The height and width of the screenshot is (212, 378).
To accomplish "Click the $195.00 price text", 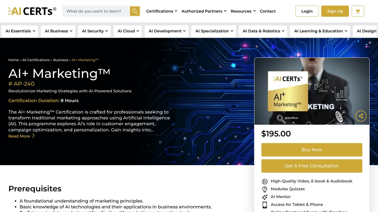I will point(276,134).
